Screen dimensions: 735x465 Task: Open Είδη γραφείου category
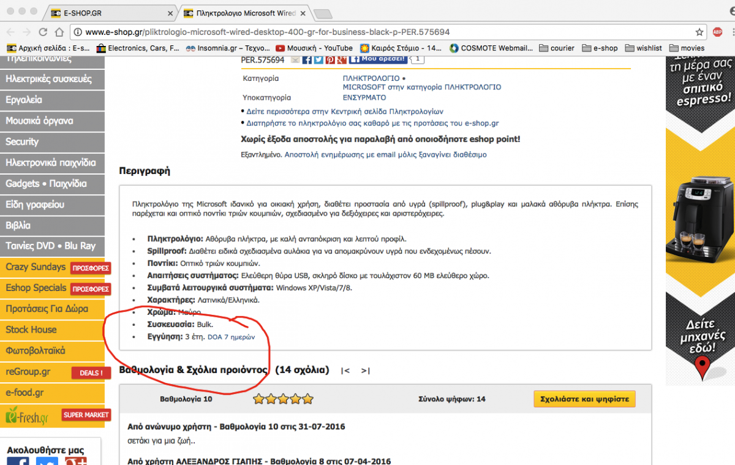(52, 204)
